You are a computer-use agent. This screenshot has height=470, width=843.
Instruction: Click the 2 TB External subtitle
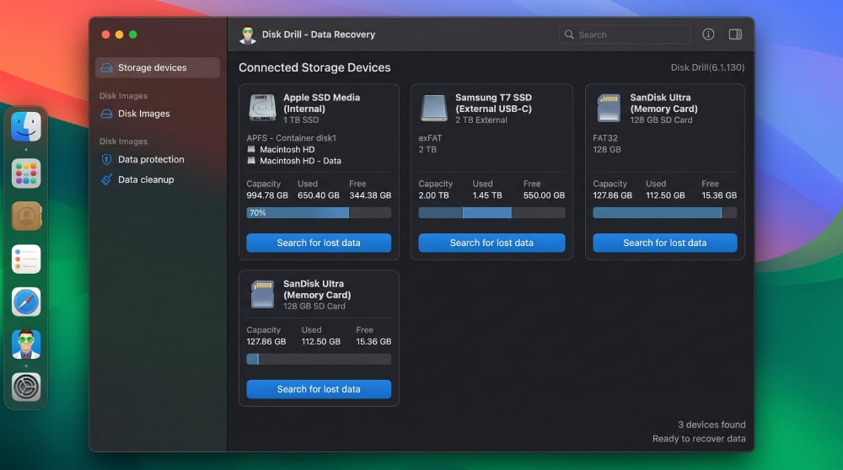click(481, 120)
